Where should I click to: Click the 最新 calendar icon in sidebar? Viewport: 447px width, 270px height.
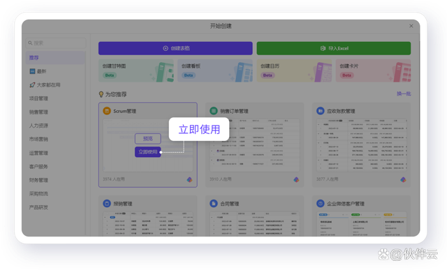pos(32,71)
